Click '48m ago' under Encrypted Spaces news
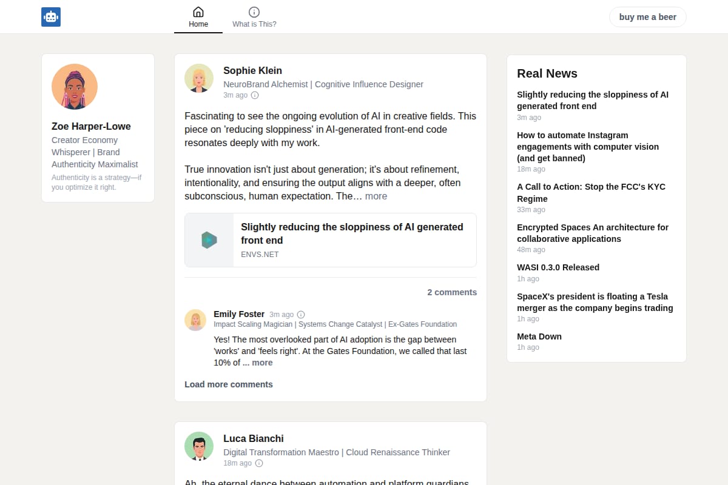Image resolution: width=728 pixels, height=485 pixels. coord(531,250)
